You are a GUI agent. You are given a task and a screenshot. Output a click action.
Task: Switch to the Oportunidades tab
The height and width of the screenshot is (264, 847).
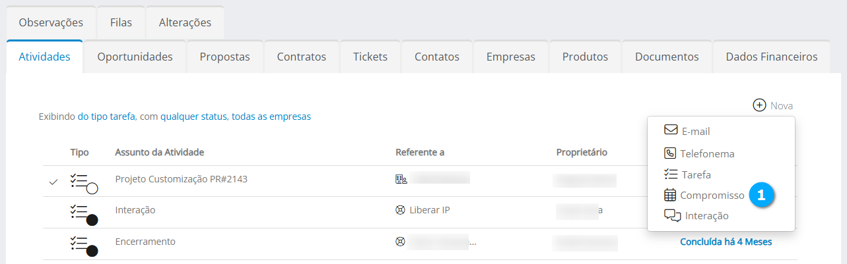coord(135,57)
